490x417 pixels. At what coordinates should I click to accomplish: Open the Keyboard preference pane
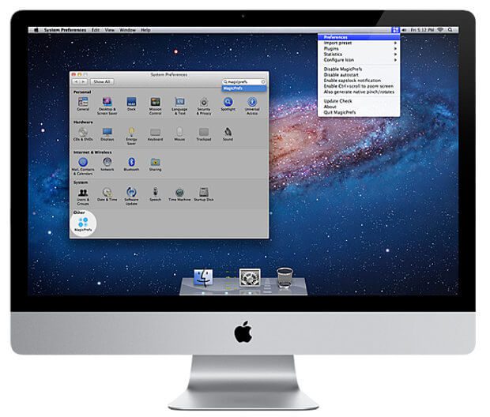pyautogui.click(x=156, y=134)
